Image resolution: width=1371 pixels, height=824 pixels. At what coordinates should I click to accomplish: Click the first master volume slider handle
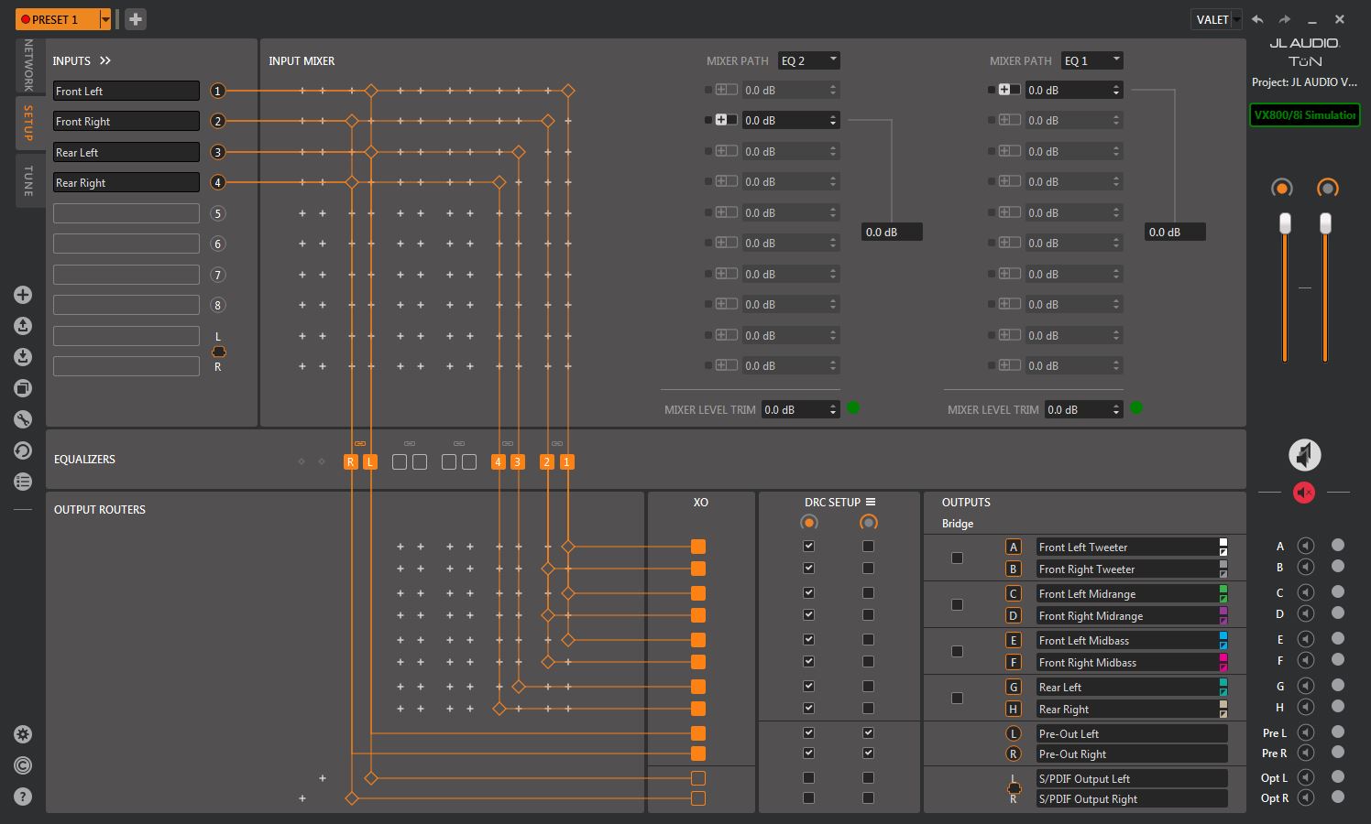point(1285,223)
